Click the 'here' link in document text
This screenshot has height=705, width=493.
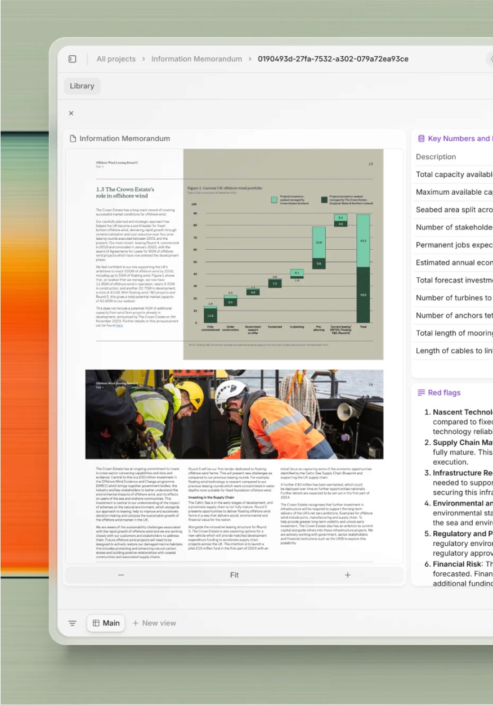click(119, 325)
